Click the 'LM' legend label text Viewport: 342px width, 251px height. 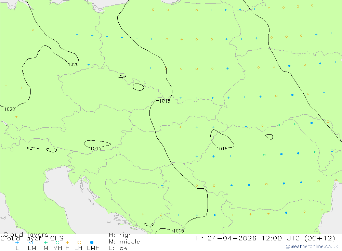32,248
